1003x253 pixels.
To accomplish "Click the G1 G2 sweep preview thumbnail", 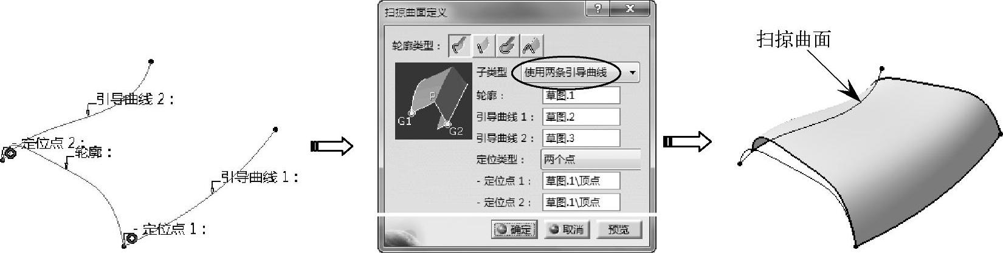I will coord(433,101).
